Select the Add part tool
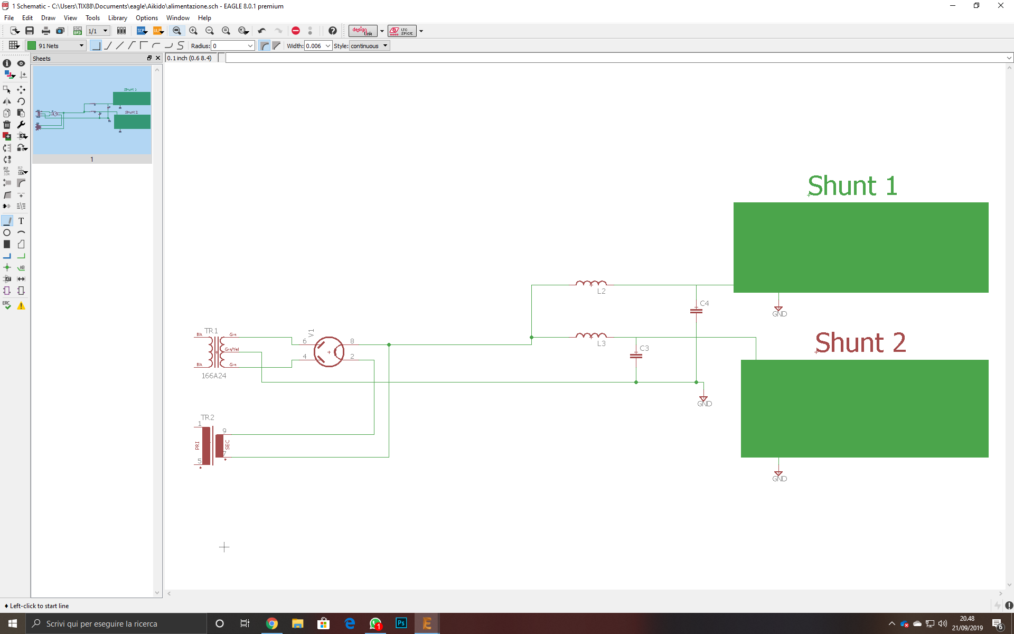This screenshot has height=634, width=1014. point(7,136)
